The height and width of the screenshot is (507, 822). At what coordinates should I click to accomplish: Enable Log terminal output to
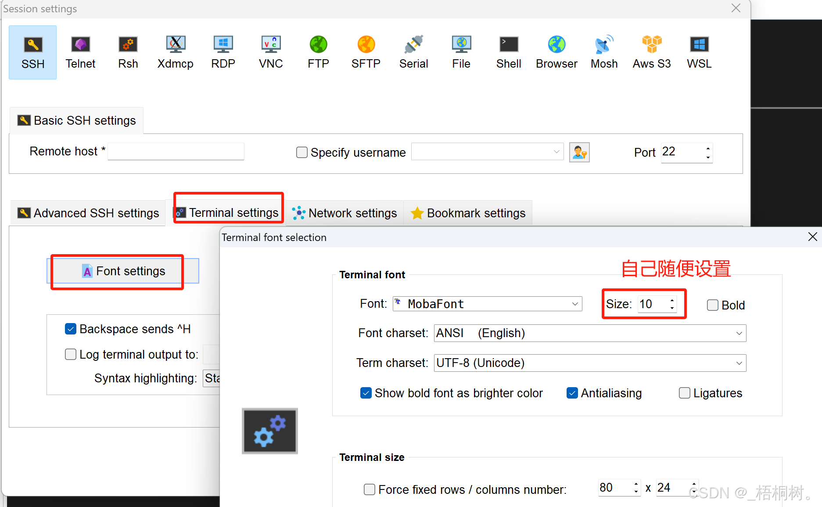pyautogui.click(x=71, y=354)
